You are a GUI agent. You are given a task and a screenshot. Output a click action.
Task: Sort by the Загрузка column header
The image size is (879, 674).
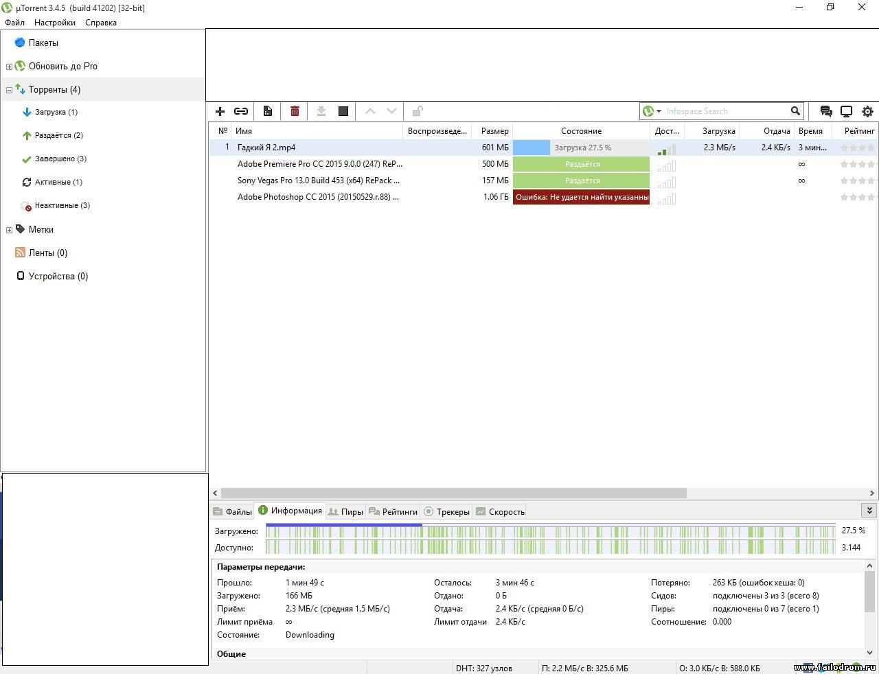(711, 130)
